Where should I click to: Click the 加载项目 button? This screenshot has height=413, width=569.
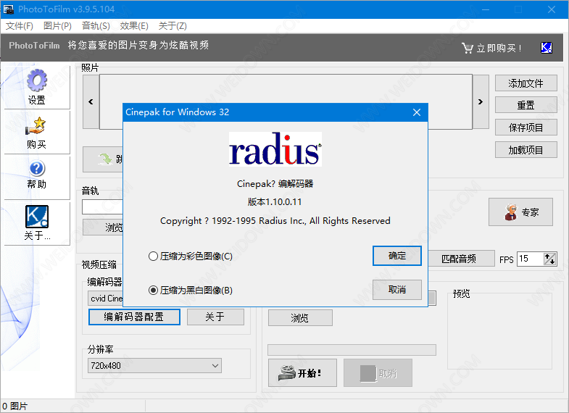pyautogui.click(x=526, y=150)
